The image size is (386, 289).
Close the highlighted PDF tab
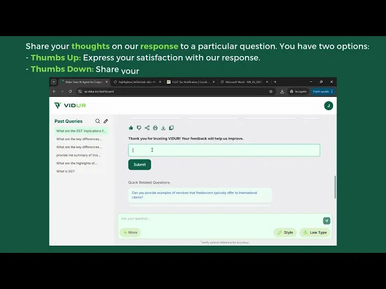(x=160, y=82)
